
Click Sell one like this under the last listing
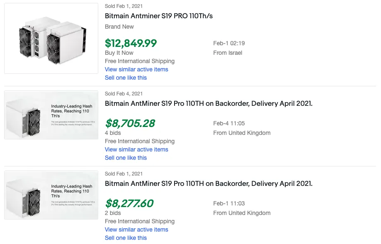[x=126, y=238]
